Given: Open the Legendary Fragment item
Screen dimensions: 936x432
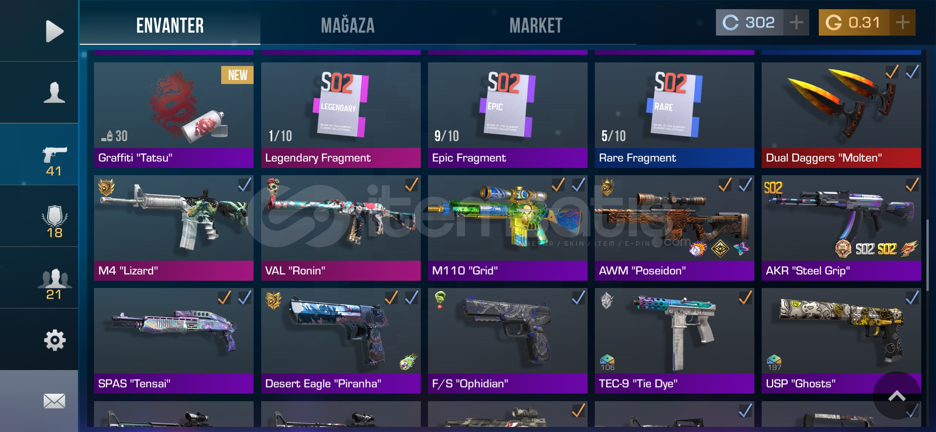Looking at the screenshot, I should 341,115.
